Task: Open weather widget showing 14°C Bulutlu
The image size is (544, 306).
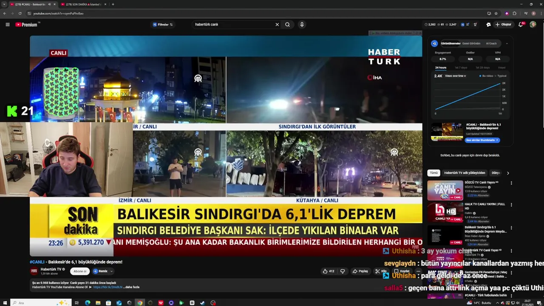Action: 479,303
